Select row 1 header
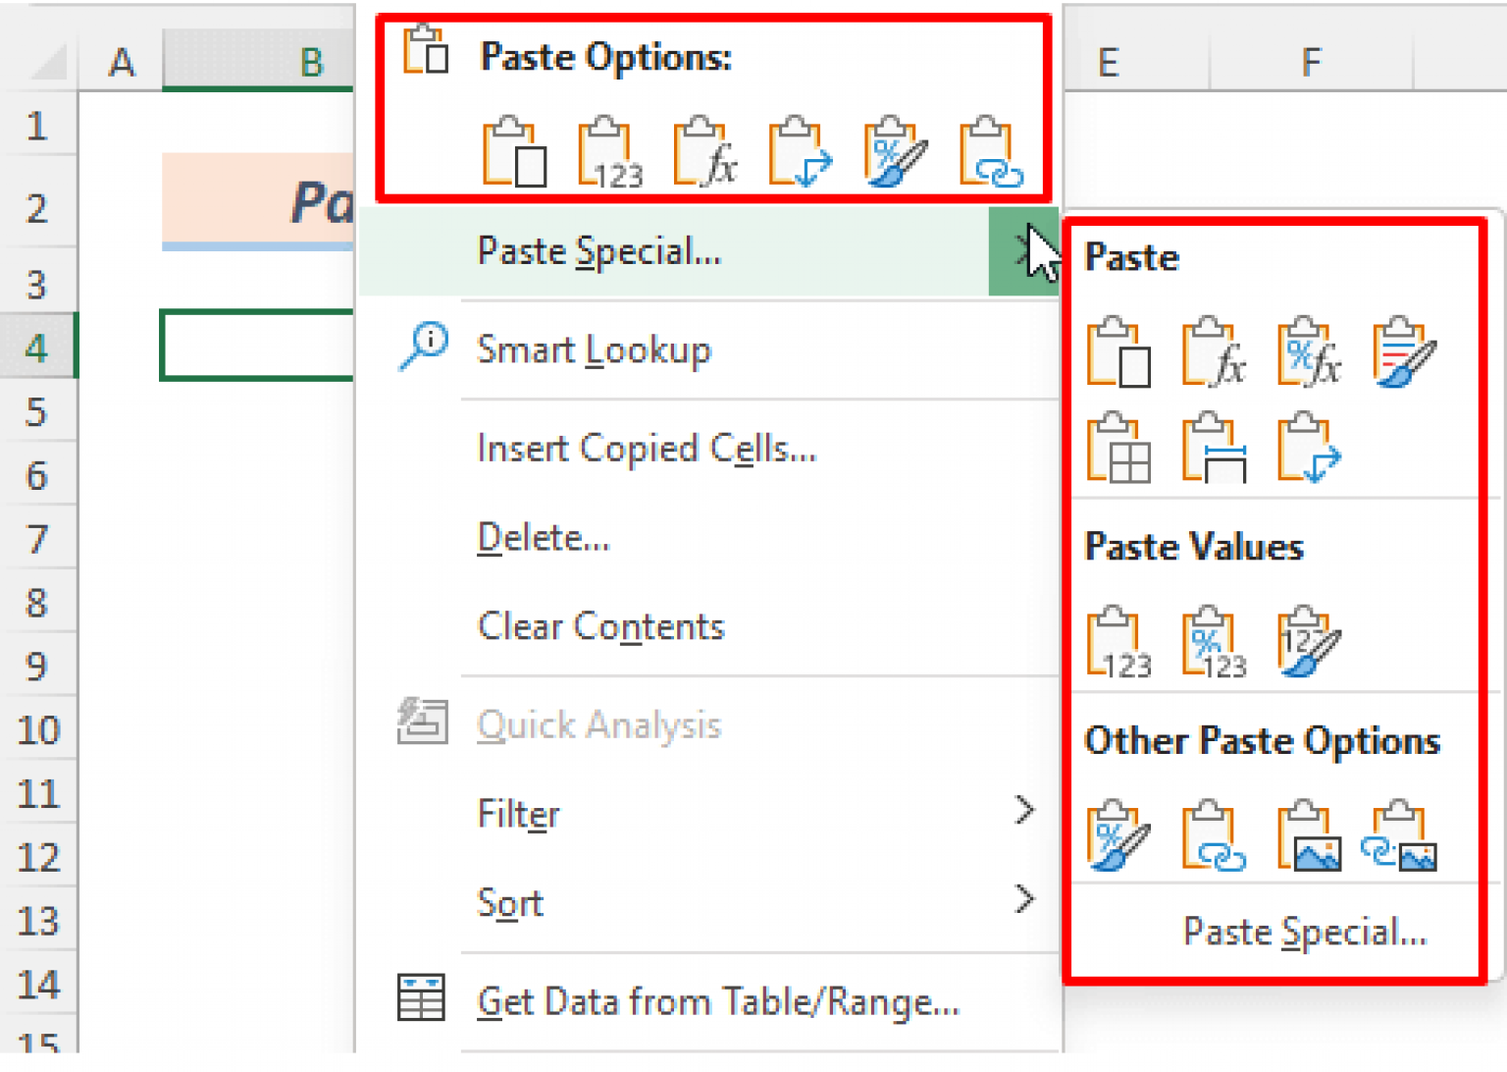 37,126
